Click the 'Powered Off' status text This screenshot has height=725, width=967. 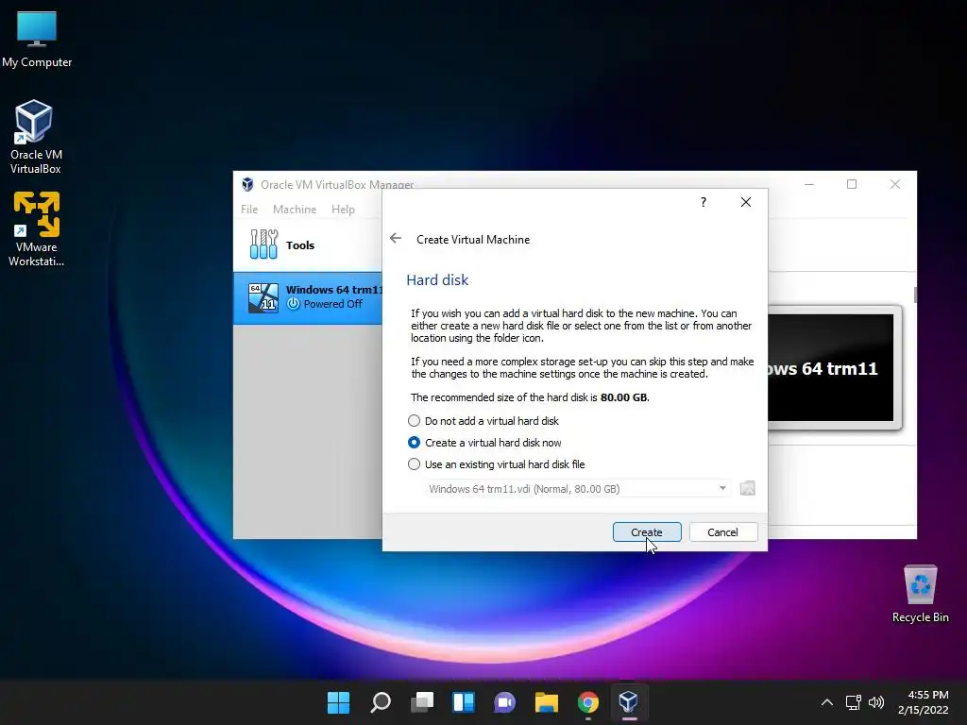[x=333, y=304]
